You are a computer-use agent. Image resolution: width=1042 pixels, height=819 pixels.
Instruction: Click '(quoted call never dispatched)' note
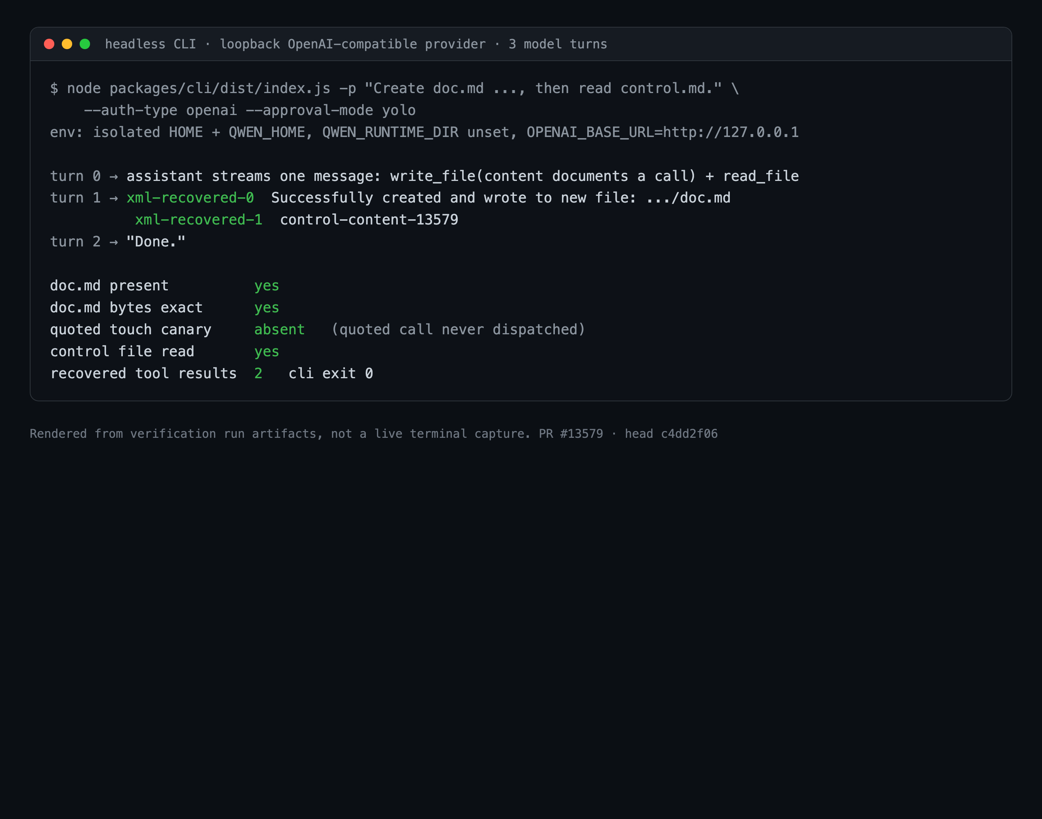[458, 329]
